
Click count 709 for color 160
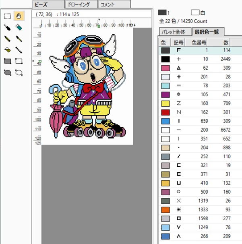pyautogui.click(x=227, y=103)
